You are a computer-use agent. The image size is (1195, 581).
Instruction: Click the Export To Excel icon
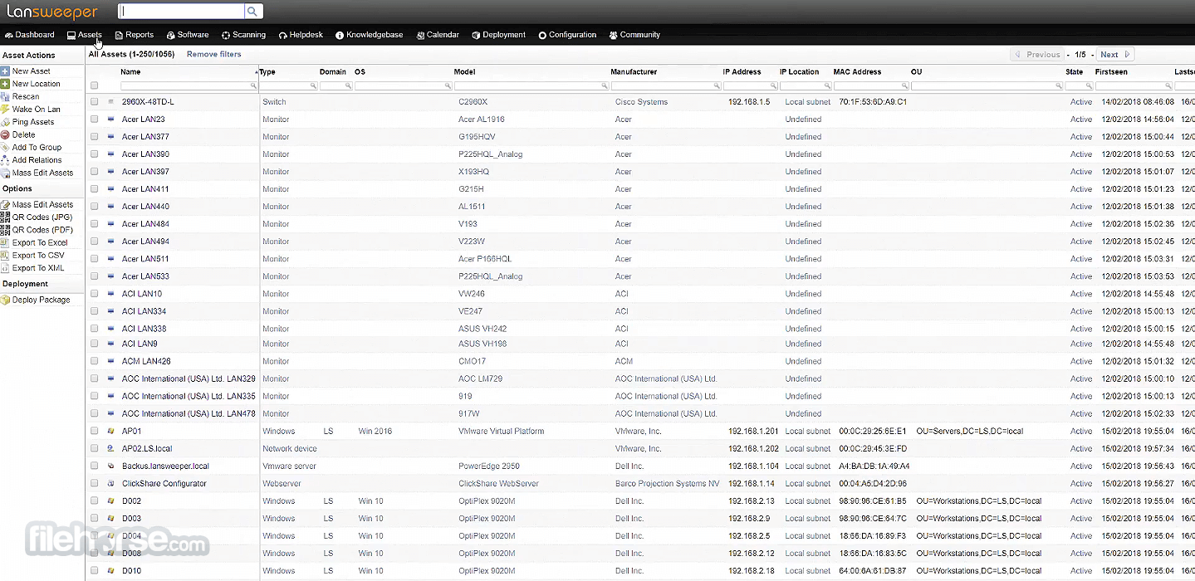tap(5, 243)
